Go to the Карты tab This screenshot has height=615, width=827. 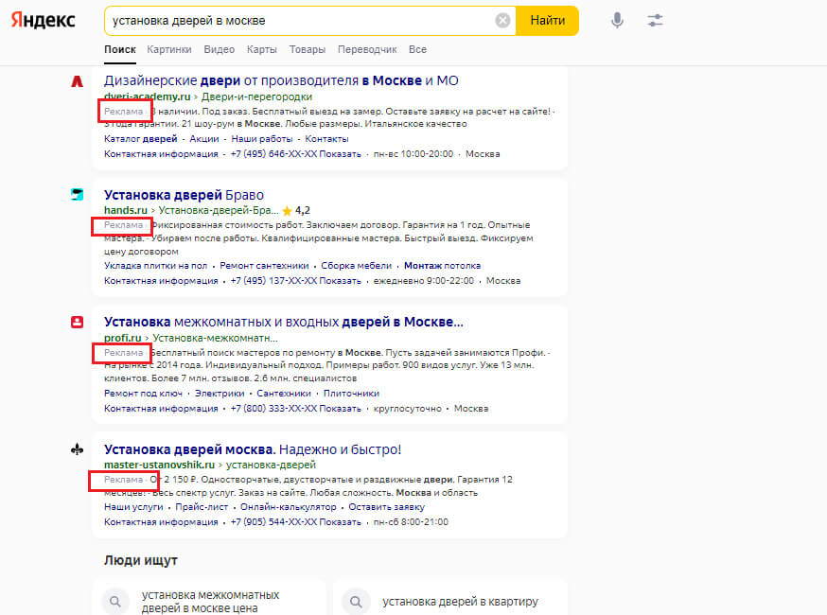pos(261,49)
